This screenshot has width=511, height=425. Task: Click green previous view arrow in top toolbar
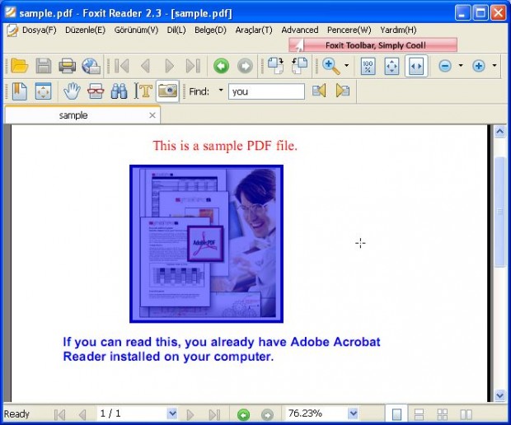pyautogui.click(x=221, y=66)
